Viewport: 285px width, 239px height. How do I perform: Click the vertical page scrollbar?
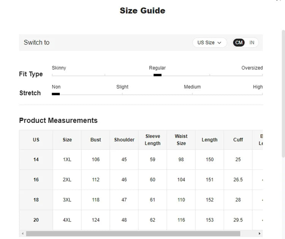tap(283, 95)
